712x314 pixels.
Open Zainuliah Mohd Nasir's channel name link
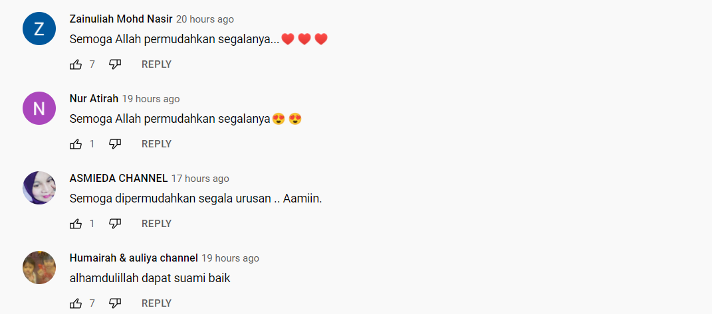click(121, 19)
